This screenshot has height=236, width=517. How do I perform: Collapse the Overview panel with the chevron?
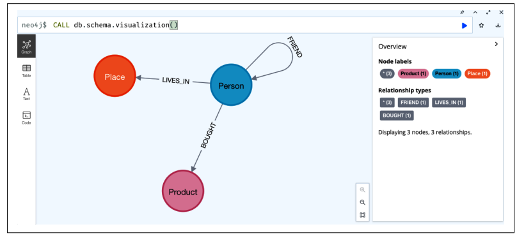tap(497, 44)
